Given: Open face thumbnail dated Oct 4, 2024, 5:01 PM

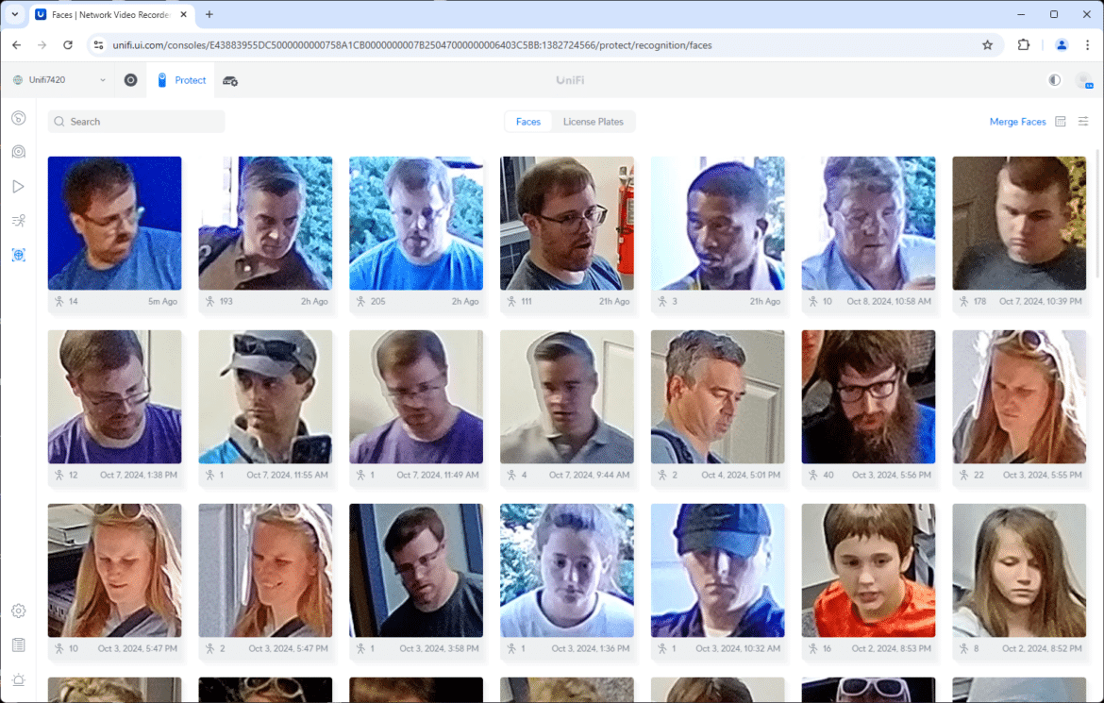Looking at the screenshot, I should click(x=717, y=396).
